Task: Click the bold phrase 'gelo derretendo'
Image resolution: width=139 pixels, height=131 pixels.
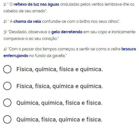Action: pyautogui.click(x=67, y=32)
